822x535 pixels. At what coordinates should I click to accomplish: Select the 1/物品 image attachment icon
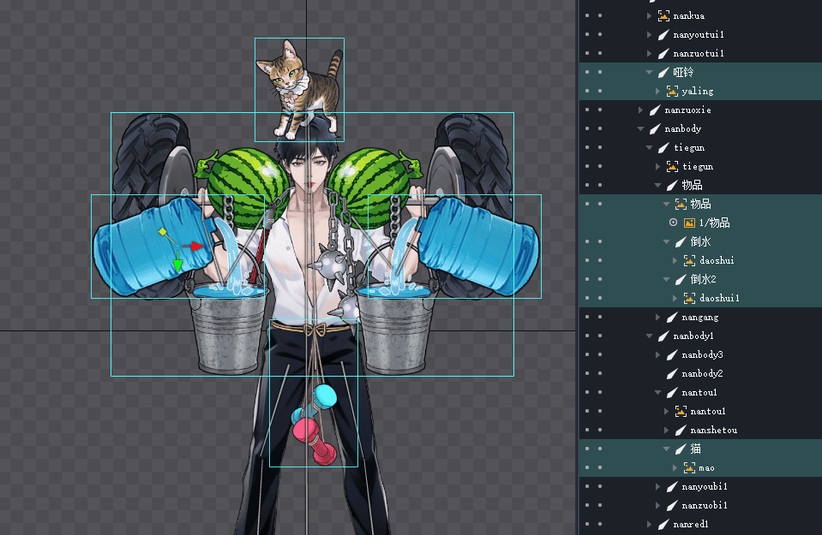[x=689, y=223]
